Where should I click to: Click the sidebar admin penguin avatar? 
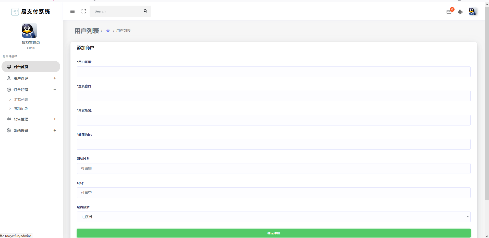pyautogui.click(x=30, y=30)
